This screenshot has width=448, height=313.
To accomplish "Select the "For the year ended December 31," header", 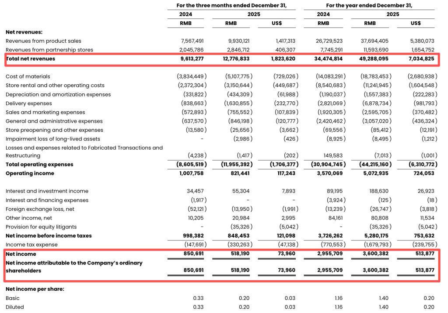I will 369,5.
